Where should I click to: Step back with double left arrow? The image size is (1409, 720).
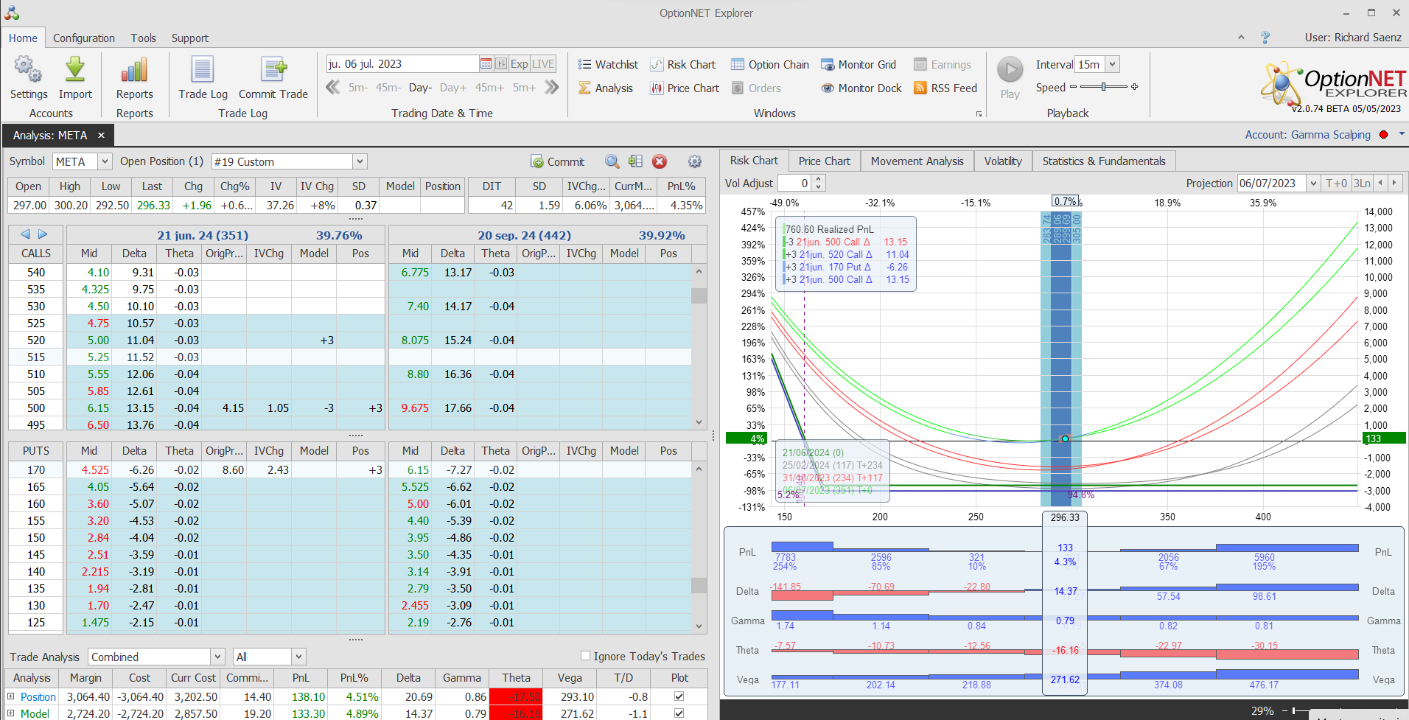coord(333,87)
